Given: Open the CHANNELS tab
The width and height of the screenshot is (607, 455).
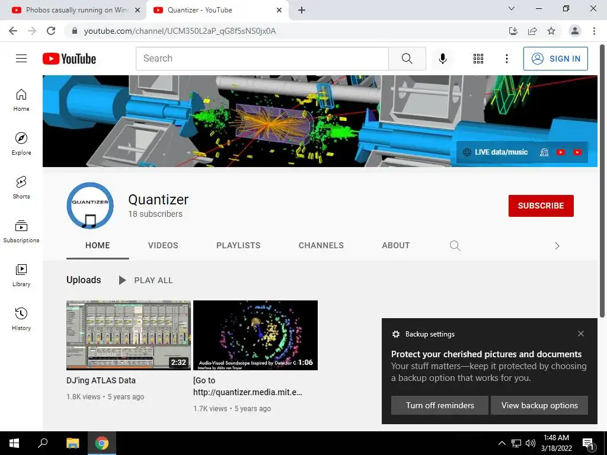Looking at the screenshot, I should pyautogui.click(x=321, y=245).
